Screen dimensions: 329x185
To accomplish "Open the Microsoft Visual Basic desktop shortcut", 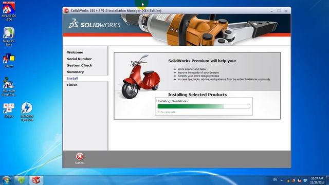I will (9, 86).
